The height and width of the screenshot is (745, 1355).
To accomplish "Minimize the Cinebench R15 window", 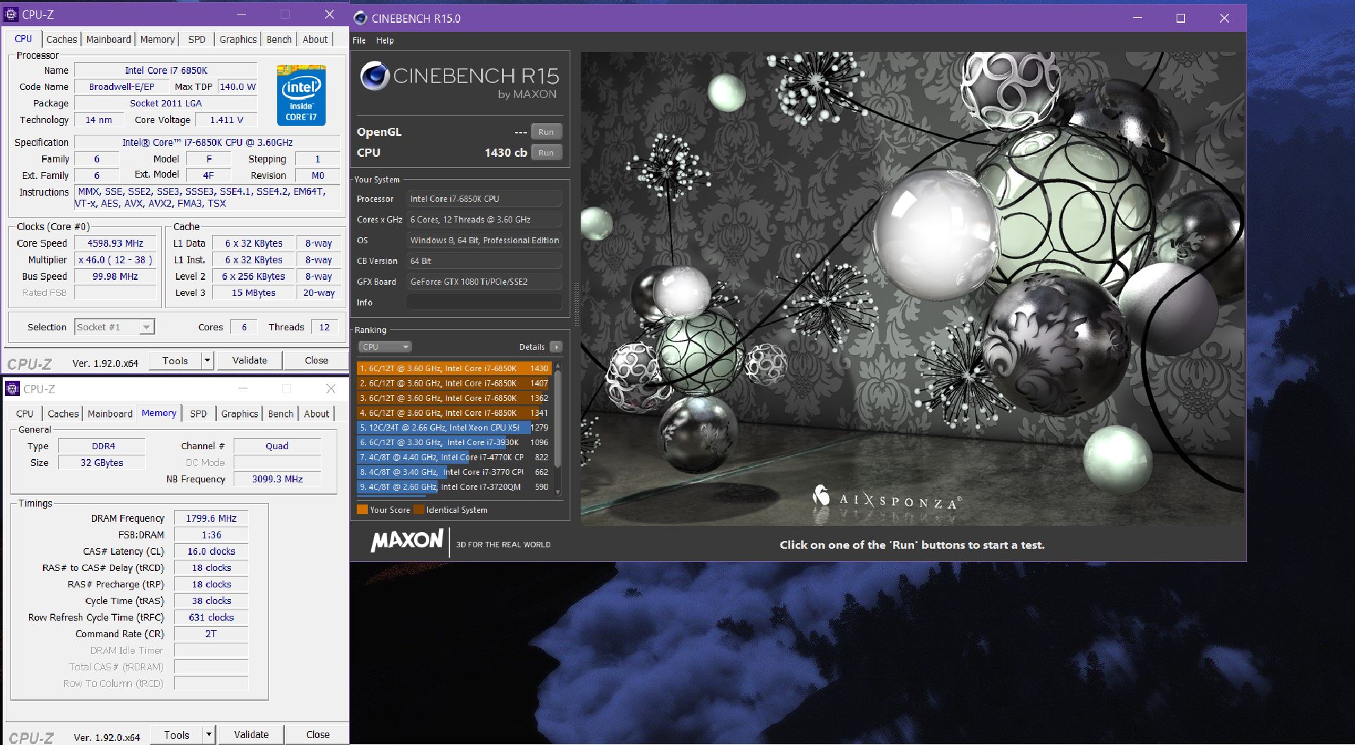I will [1137, 19].
